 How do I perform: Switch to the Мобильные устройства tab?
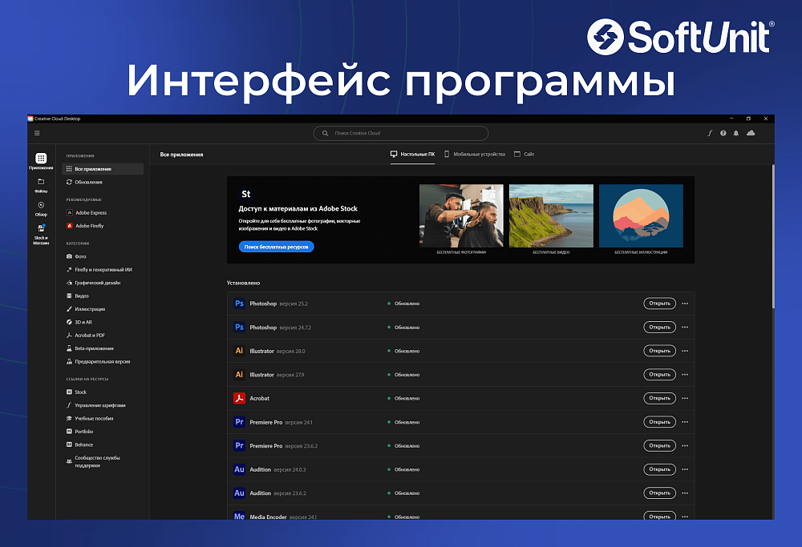tap(474, 155)
